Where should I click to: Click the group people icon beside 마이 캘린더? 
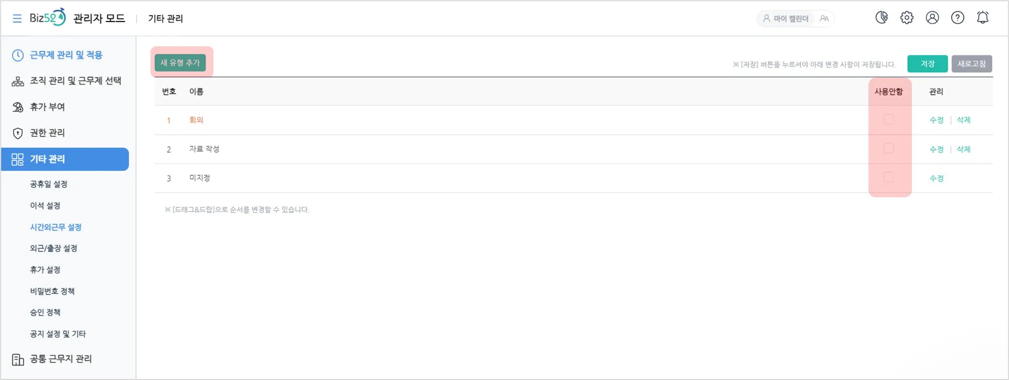click(824, 19)
